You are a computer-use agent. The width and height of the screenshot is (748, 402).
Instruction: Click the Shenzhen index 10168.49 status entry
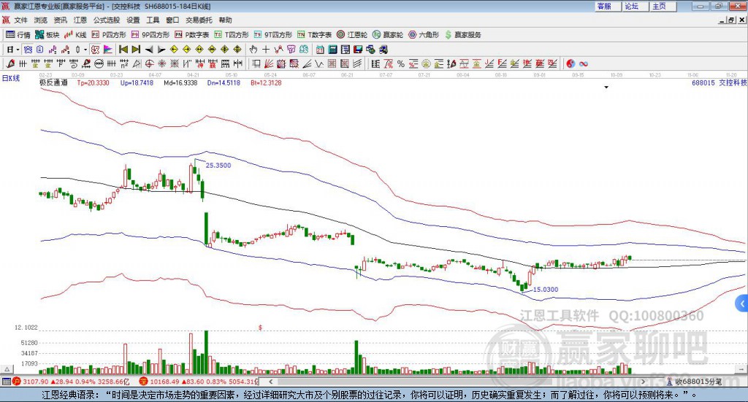coord(199,382)
